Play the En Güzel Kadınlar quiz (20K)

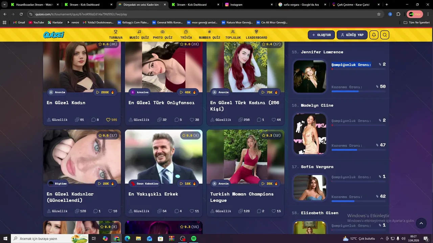coord(106,184)
